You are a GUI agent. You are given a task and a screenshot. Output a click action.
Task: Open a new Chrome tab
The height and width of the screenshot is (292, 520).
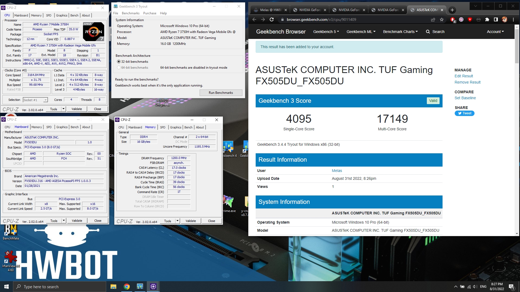tap(452, 10)
